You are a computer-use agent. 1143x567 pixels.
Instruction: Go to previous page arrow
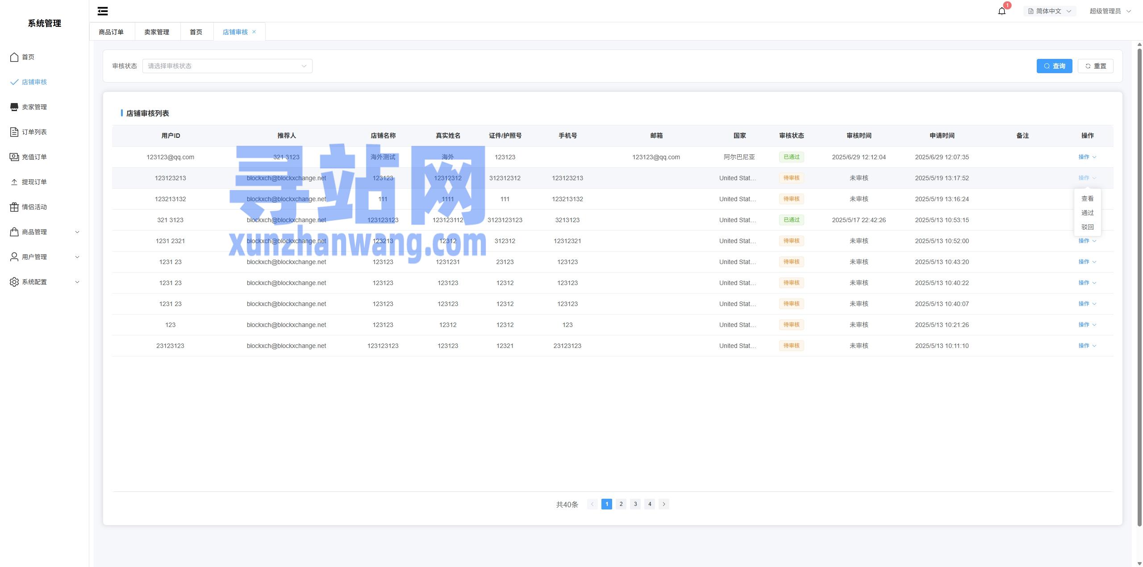pos(592,504)
